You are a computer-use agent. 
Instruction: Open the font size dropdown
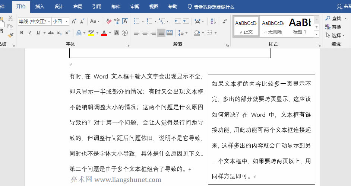point(66,22)
